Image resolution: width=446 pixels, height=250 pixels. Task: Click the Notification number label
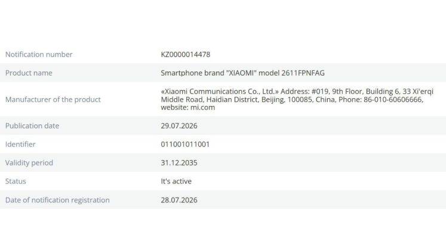coord(39,54)
